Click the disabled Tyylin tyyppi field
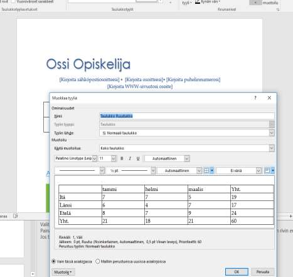This screenshot has height=277, width=293. 187,124
